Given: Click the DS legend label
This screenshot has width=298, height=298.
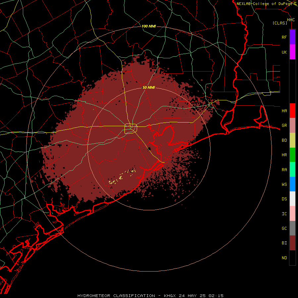Looking at the screenshot, I should tap(284, 199).
